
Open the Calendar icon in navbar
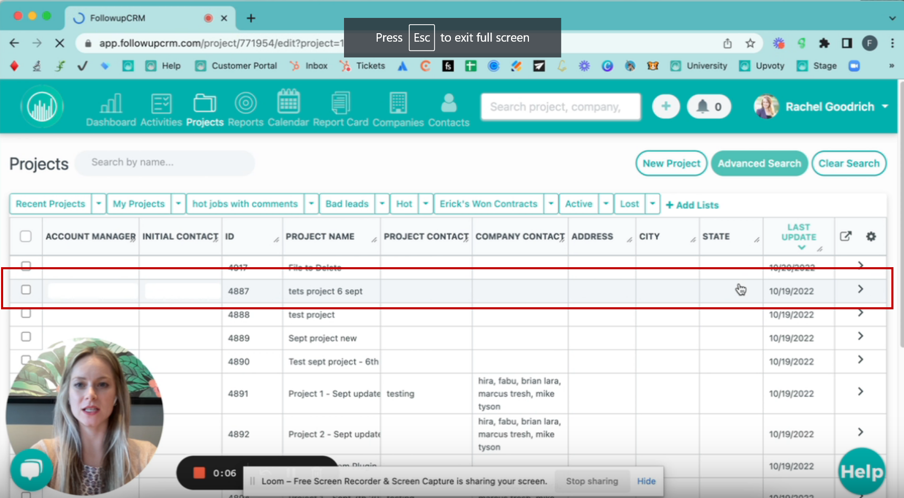(288, 102)
